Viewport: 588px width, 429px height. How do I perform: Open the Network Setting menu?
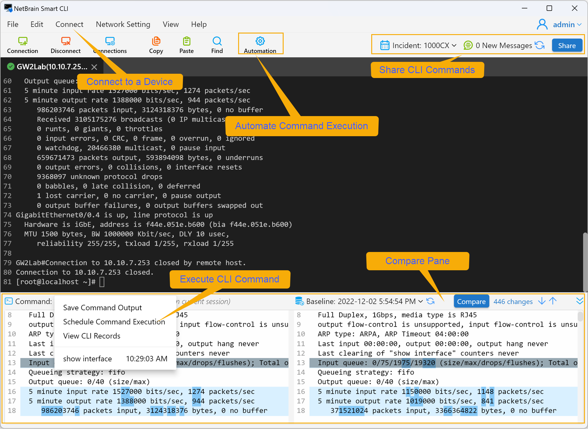pos(123,24)
